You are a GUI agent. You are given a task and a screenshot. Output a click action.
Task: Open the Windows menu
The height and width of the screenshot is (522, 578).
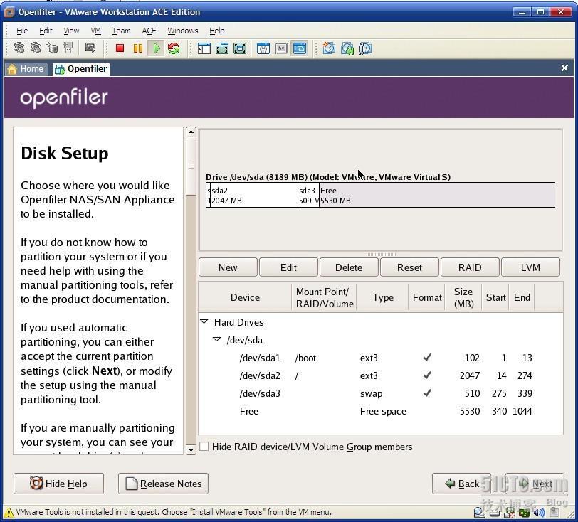tap(182, 31)
